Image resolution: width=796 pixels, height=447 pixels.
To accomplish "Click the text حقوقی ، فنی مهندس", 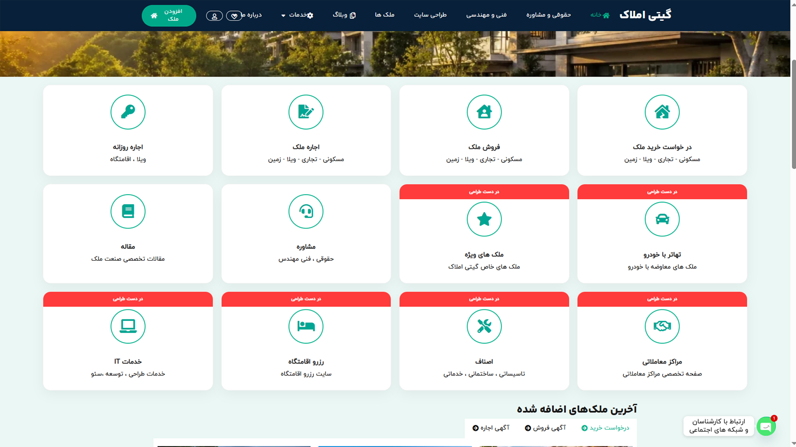I will pos(306,259).
